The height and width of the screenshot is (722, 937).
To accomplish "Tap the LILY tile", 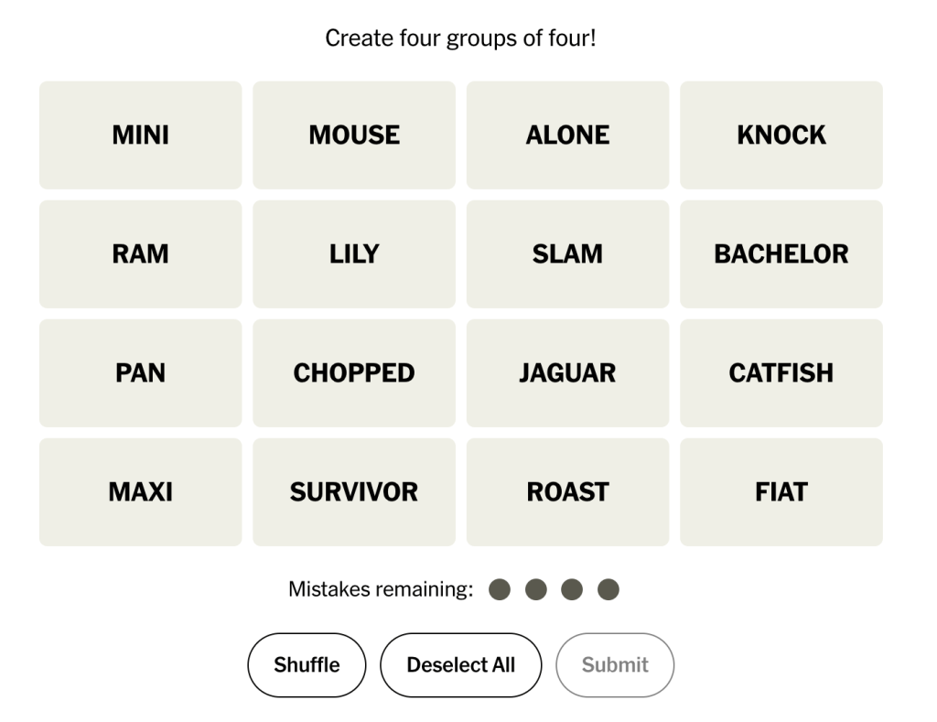I will coord(354,254).
